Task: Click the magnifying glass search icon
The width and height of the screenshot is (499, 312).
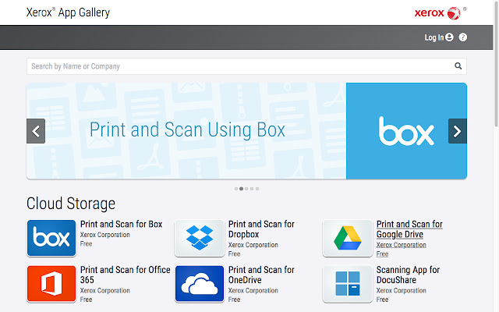Action: 458,66
